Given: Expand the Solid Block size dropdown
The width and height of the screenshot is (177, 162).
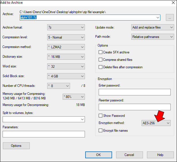Looking at the screenshot, I should [66, 76].
